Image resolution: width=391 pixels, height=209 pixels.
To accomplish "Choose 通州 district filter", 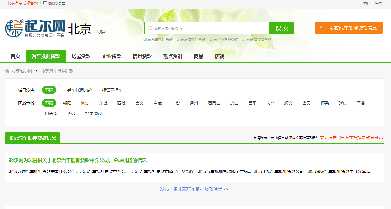I will coord(194,103).
